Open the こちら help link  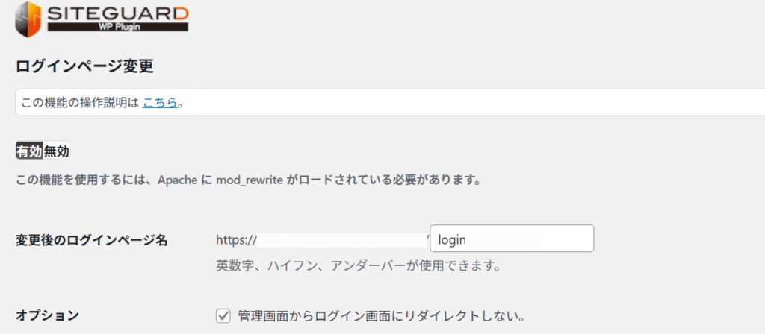[160, 103]
